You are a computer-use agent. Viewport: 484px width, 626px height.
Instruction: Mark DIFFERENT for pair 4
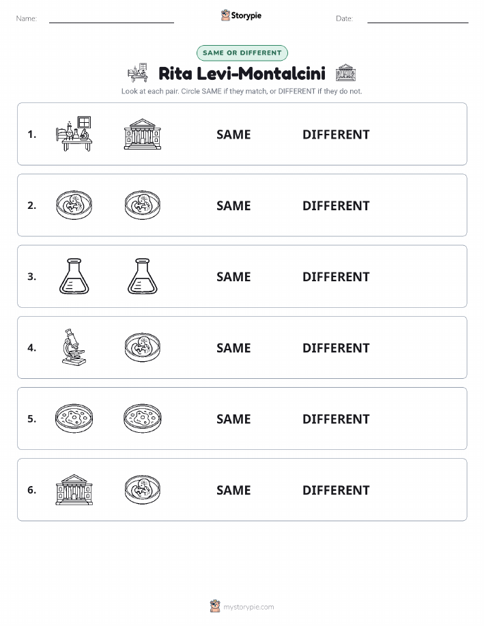[x=336, y=347]
